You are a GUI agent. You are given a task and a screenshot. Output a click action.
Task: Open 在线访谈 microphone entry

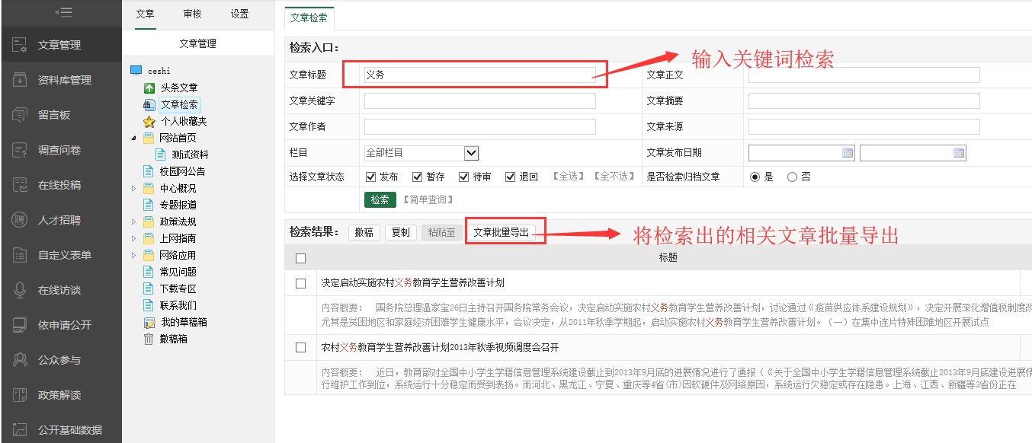pos(59,290)
